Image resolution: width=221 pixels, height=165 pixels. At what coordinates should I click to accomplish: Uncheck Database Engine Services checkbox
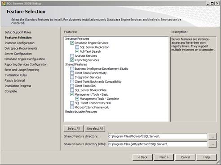(72, 43)
